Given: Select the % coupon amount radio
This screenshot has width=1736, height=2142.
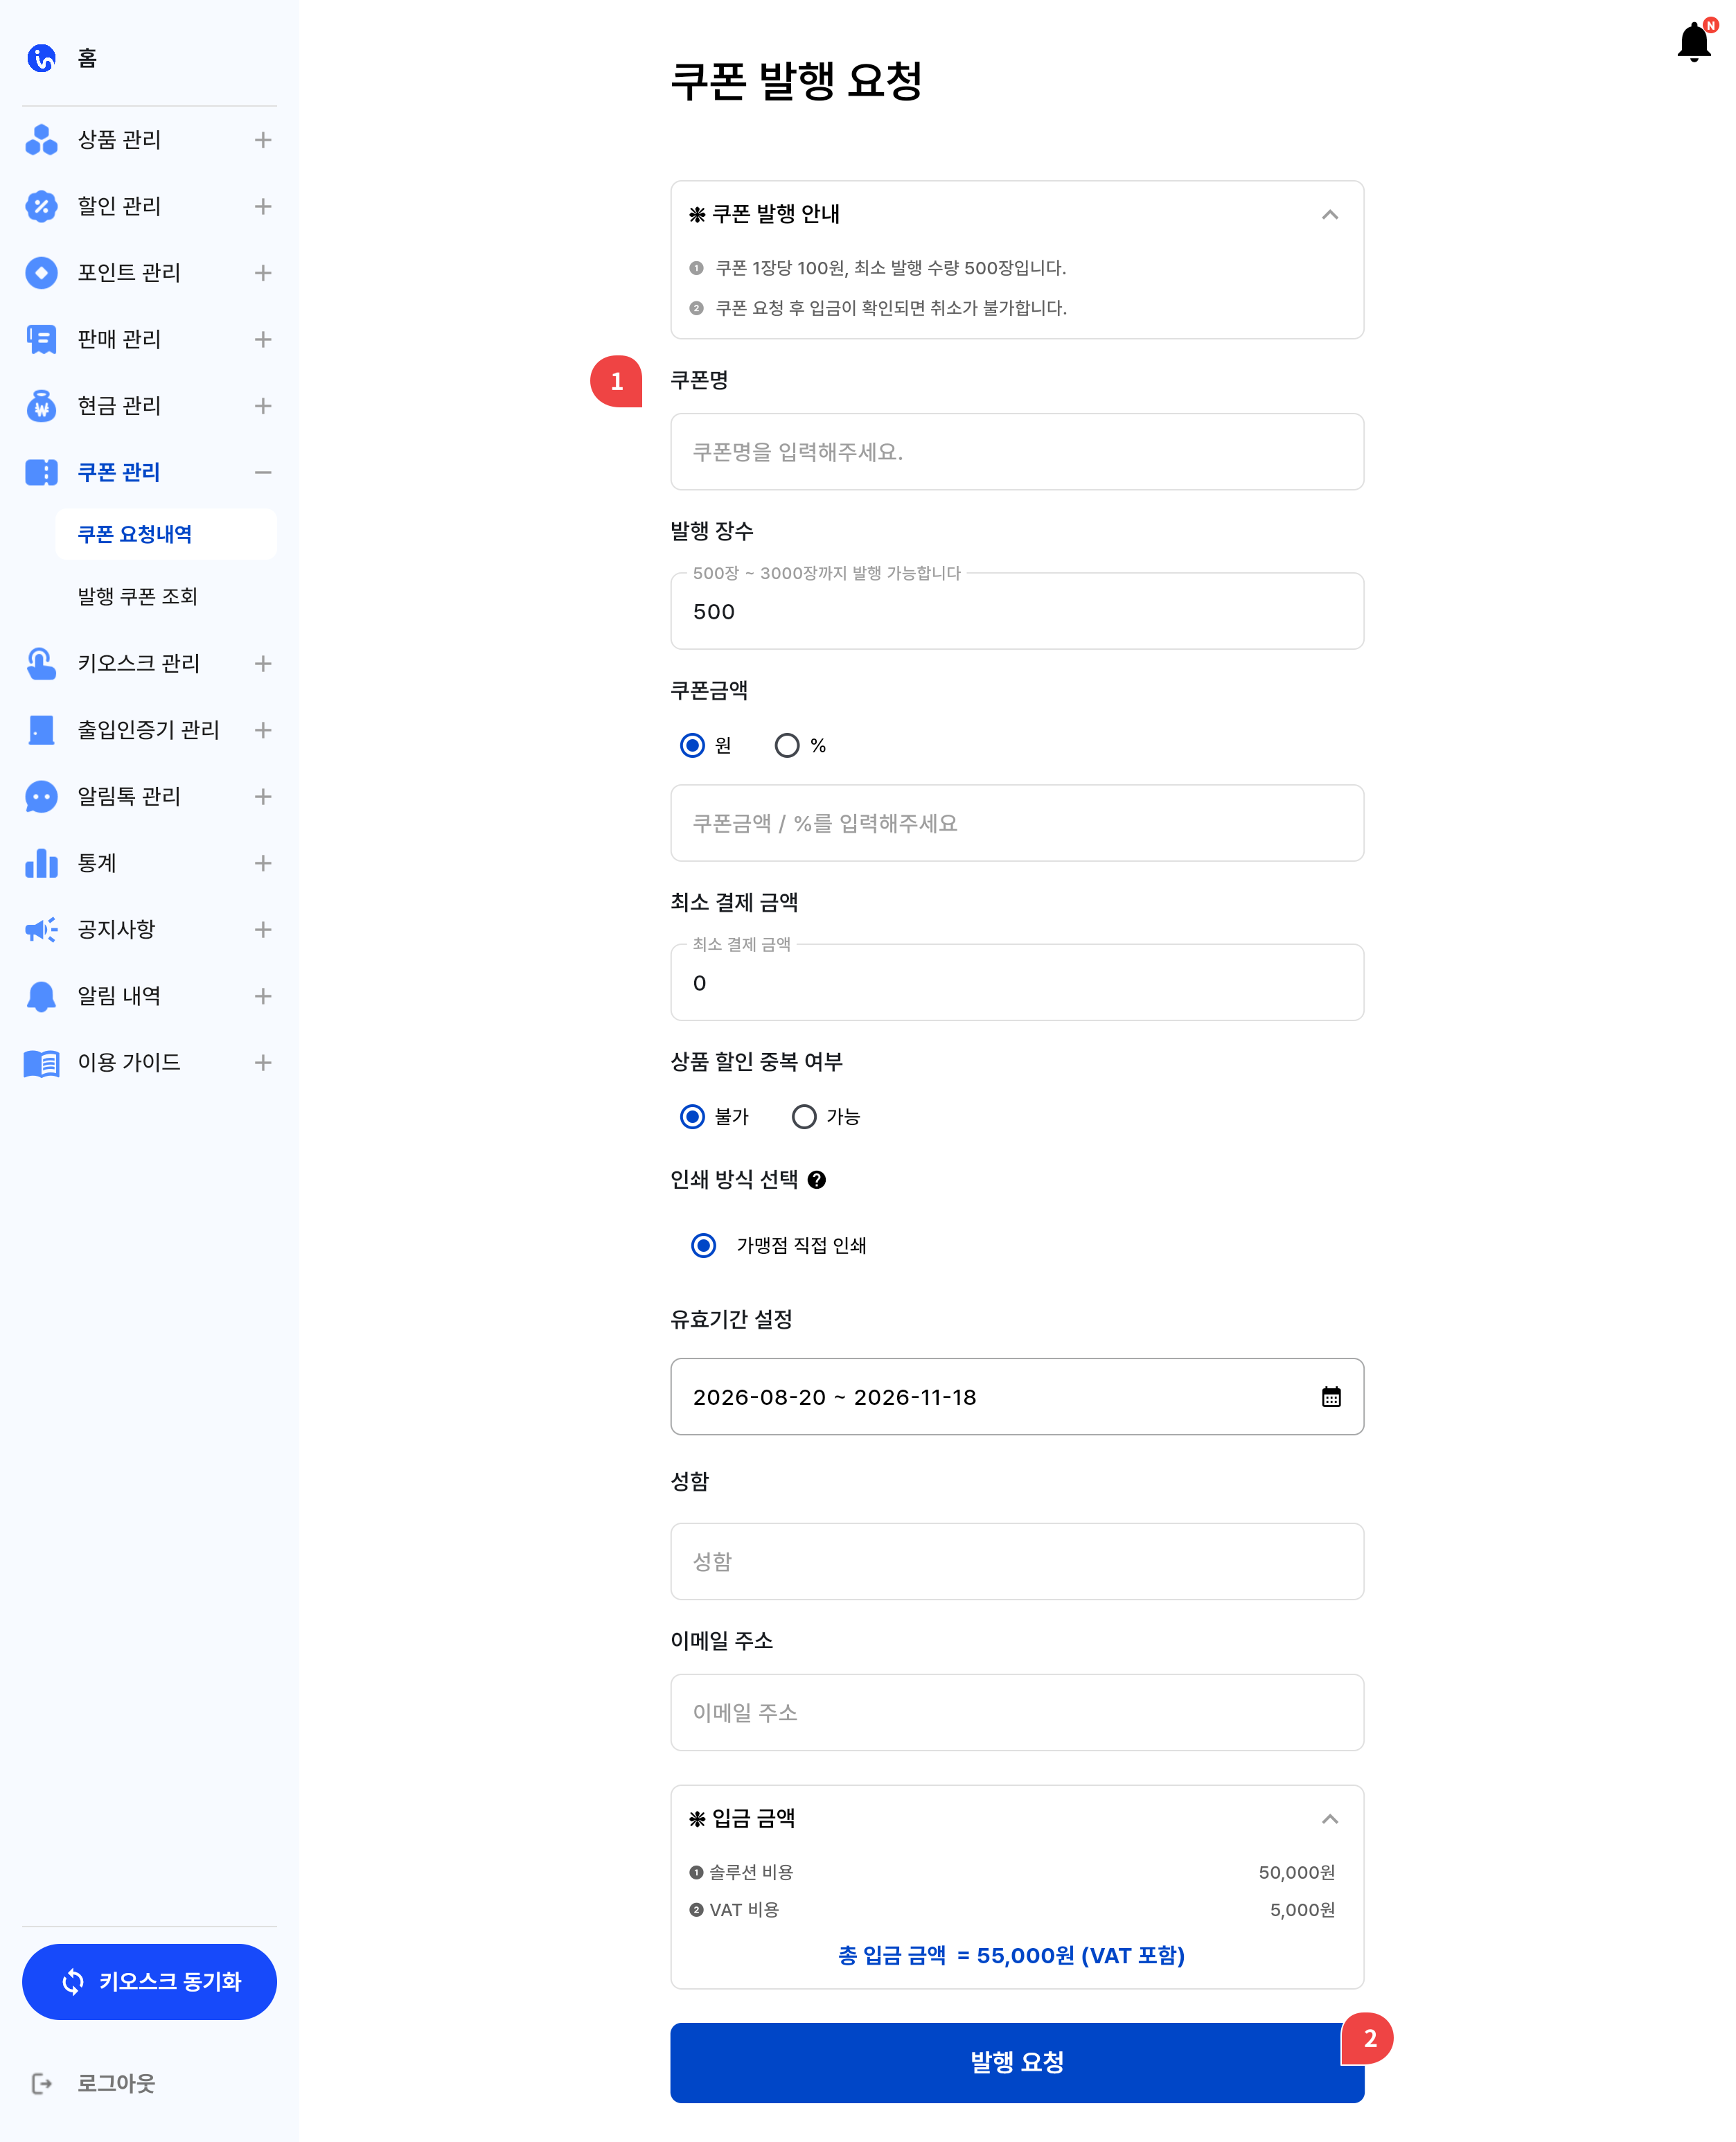Looking at the screenshot, I should 787,746.
